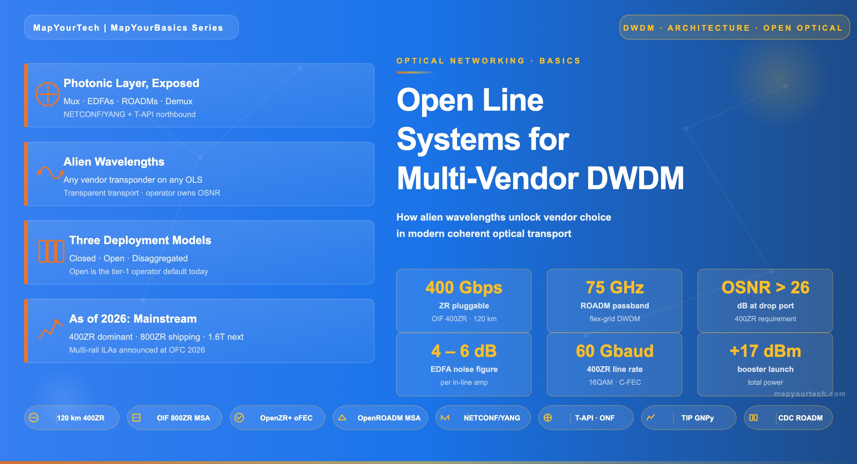Viewport: 857px width, 464px height.
Task: Click the graph icon in the TIP GNPy chip
Action: pos(651,418)
